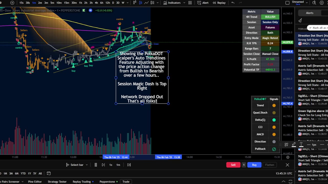328x184 pixels.
Task: Open Select bar dropdown in replay controls
Action: pyautogui.click(x=77, y=165)
